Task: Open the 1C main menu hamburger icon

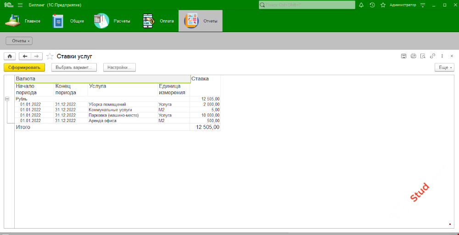Action: [x=20, y=5]
